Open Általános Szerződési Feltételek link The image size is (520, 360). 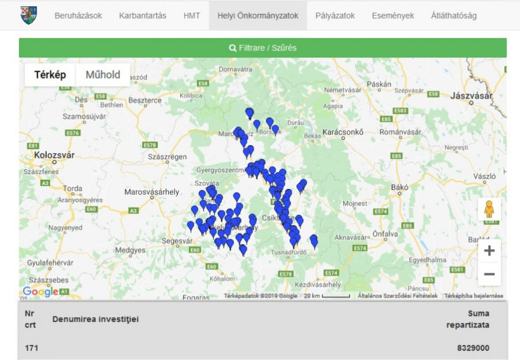pos(397,296)
